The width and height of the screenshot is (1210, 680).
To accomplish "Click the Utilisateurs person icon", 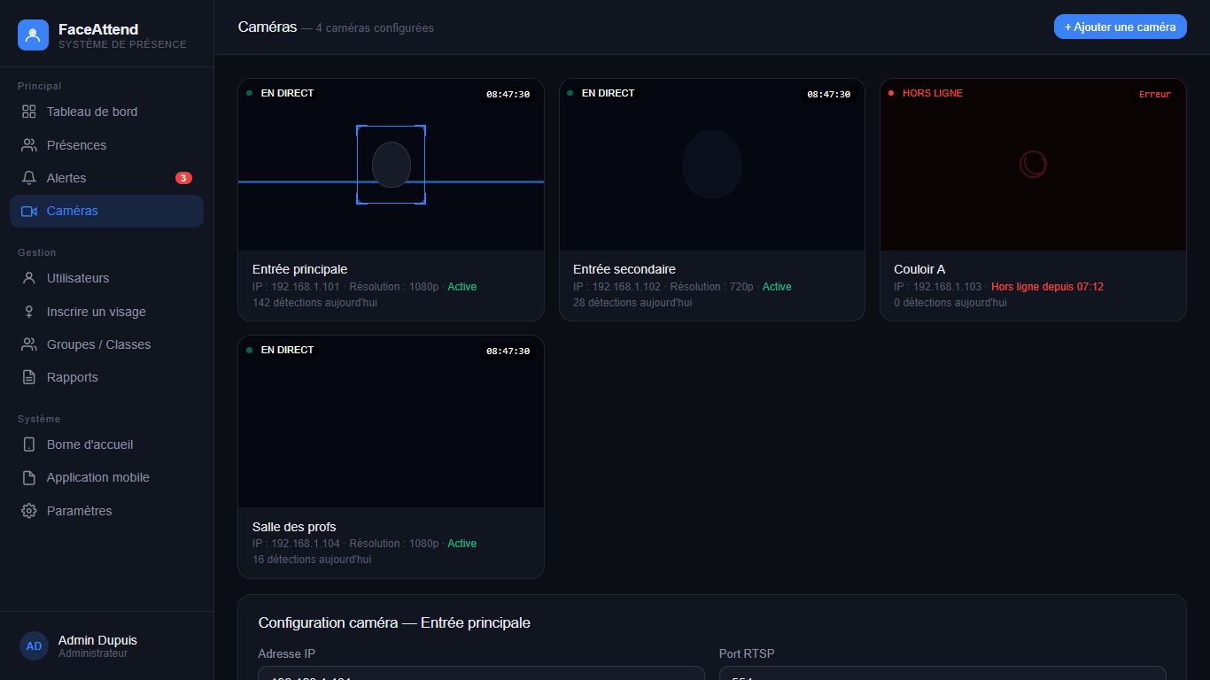I will point(29,278).
